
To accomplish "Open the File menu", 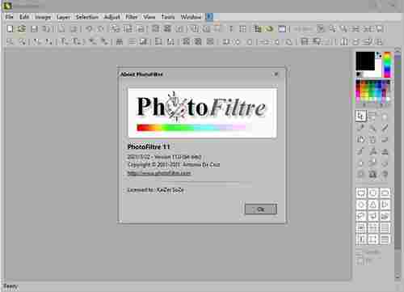I will (x=9, y=17).
